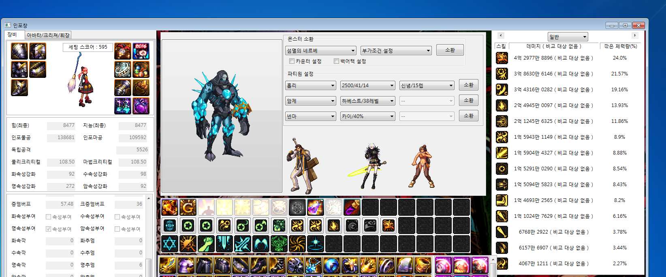The height and width of the screenshot is (277, 666).
Task: Click the orange 'G' buff icon
Action: click(x=188, y=207)
